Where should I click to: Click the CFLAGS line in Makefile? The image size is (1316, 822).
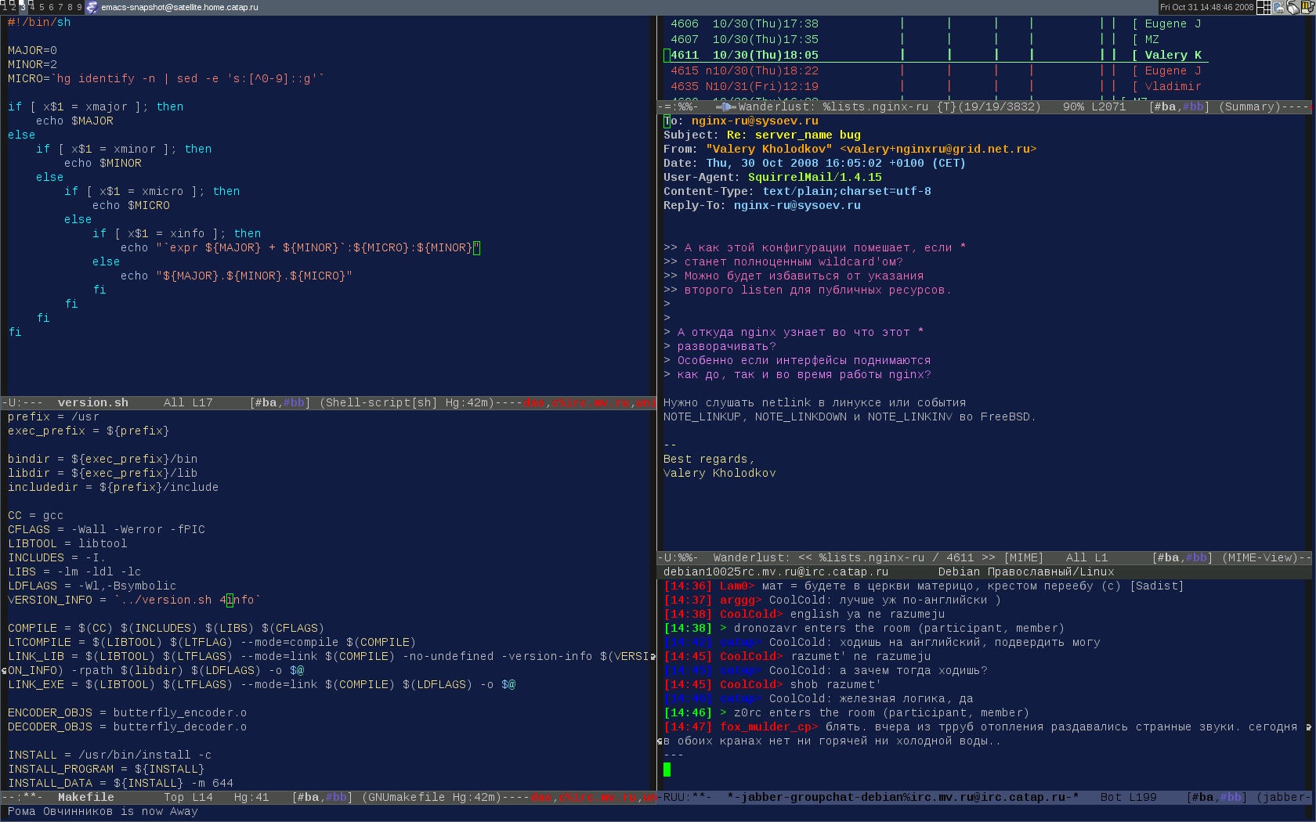106,530
